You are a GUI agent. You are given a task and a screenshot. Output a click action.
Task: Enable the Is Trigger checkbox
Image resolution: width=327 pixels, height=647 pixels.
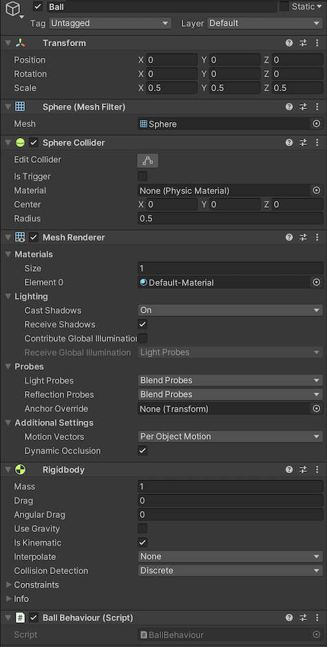[143, 177]
